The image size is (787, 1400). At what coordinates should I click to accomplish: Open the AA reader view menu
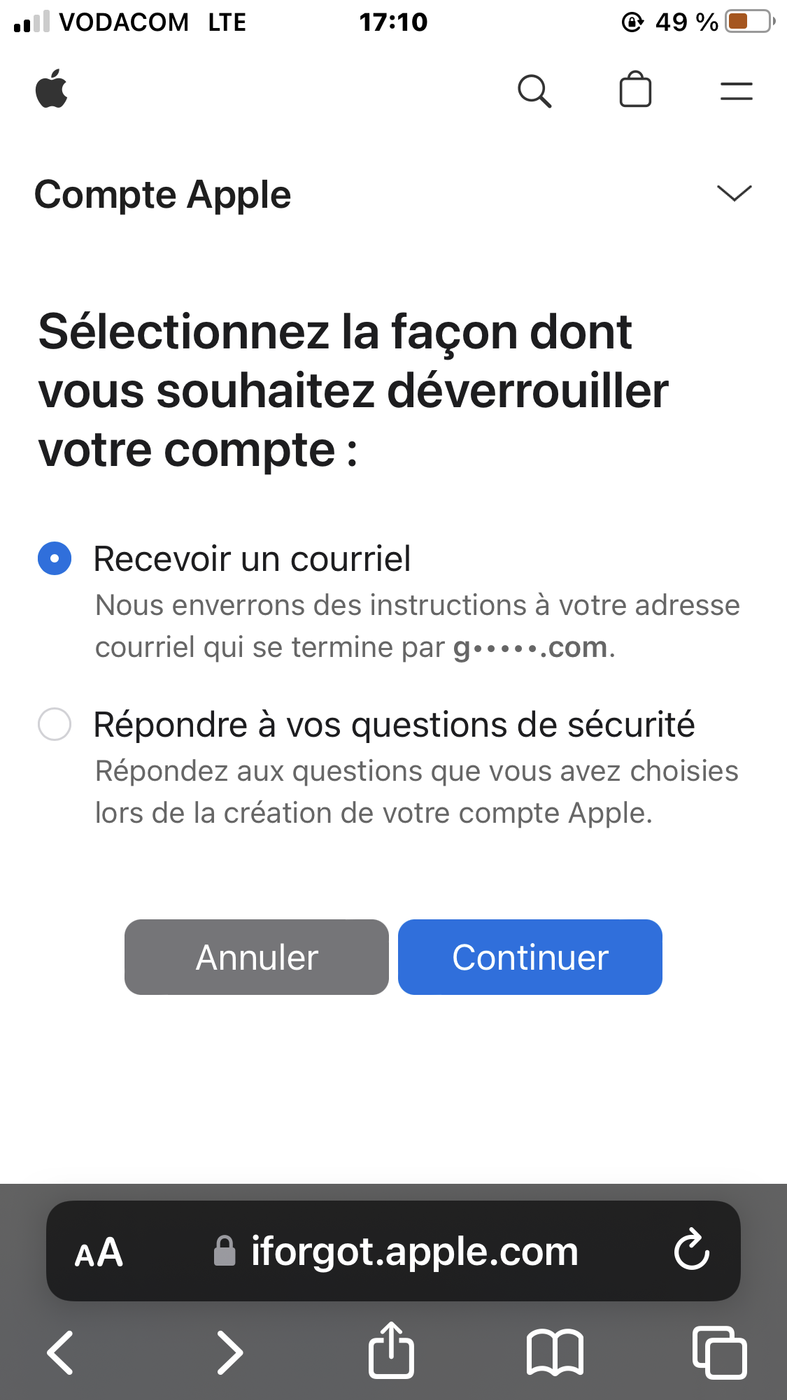99,1252
